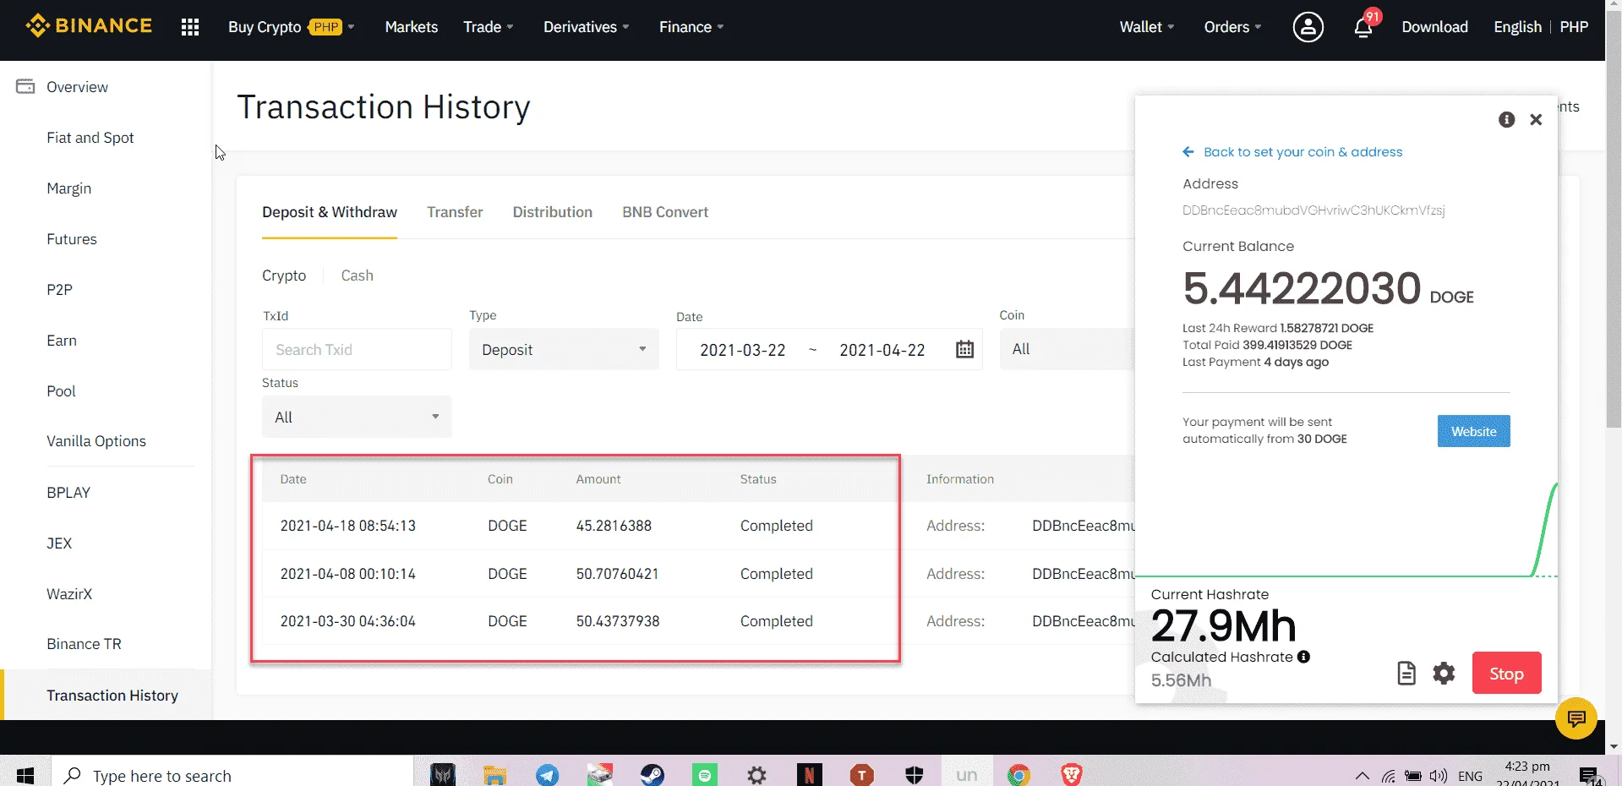The image size is (1622, 786).
Task: Click the miner popup info icon
Action: coord(1506,119)
